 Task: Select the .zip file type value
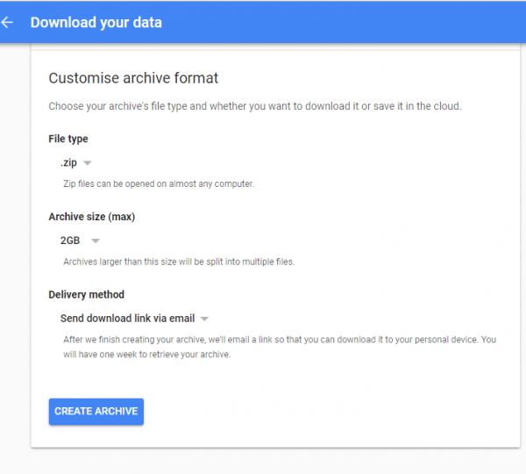tap(68, 163)
